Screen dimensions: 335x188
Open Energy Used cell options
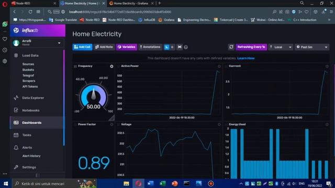click(327, 124)
